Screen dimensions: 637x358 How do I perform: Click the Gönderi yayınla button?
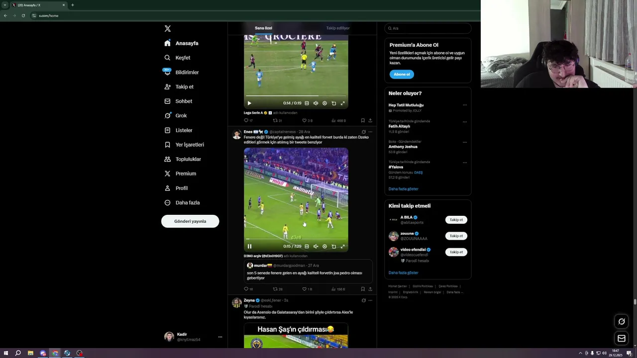coord(190,221)
